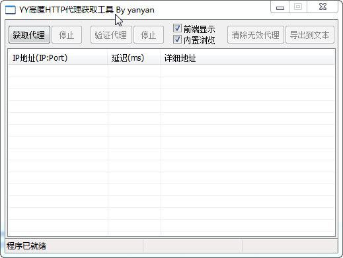Screen dimensions: 343x258
Task: Minimize the proxy tool window
Action: tap(280, 8)
